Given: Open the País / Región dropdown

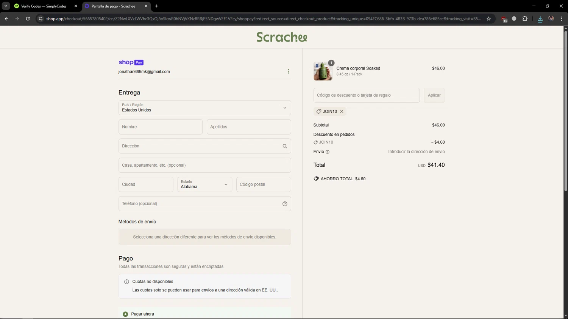Looking at the screenshot, I should click(204, 108).
